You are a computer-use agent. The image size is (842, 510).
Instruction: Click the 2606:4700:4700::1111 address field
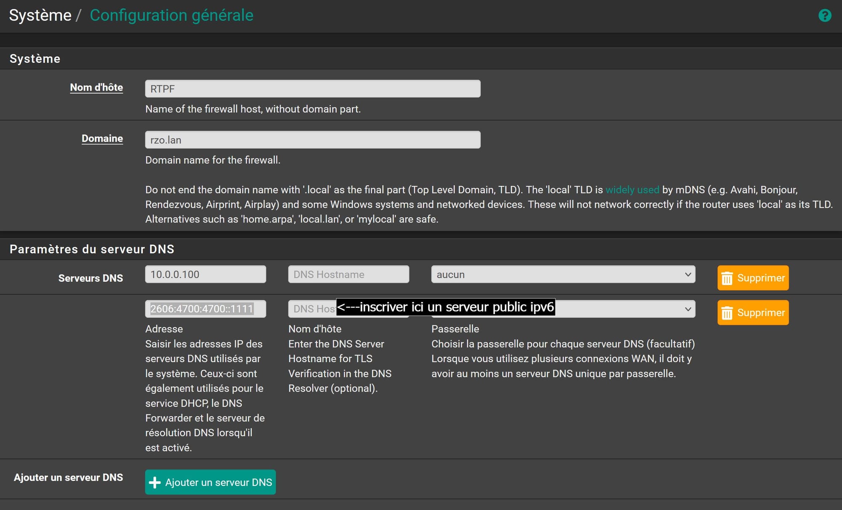[x=205, y=309]
